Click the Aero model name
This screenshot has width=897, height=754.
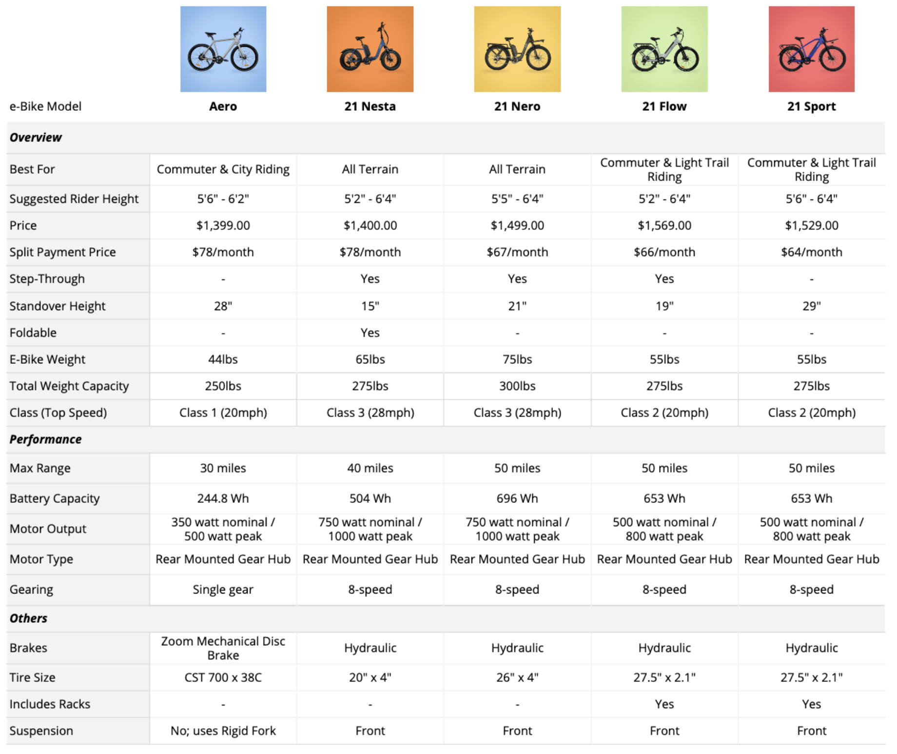point(223,106)
